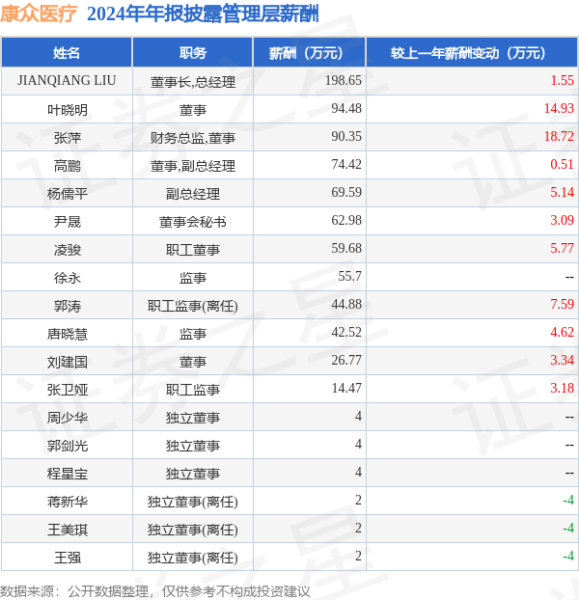The image size is (579, 600).
Task: Click salary change value 3.34
Action: pos(563,360)
